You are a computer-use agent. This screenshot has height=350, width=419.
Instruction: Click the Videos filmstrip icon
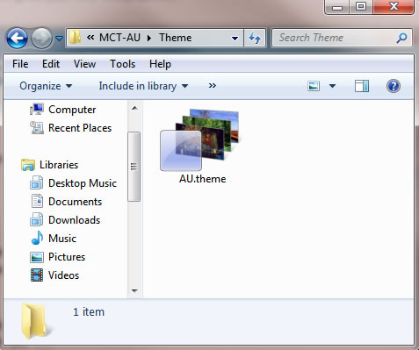pos(37,275)
